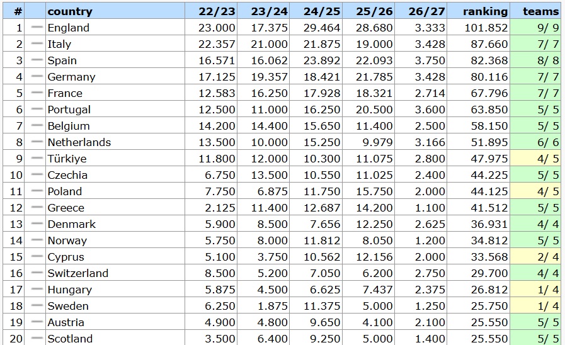
Task: Click the dash trend icon beside England
Action: 37,27
